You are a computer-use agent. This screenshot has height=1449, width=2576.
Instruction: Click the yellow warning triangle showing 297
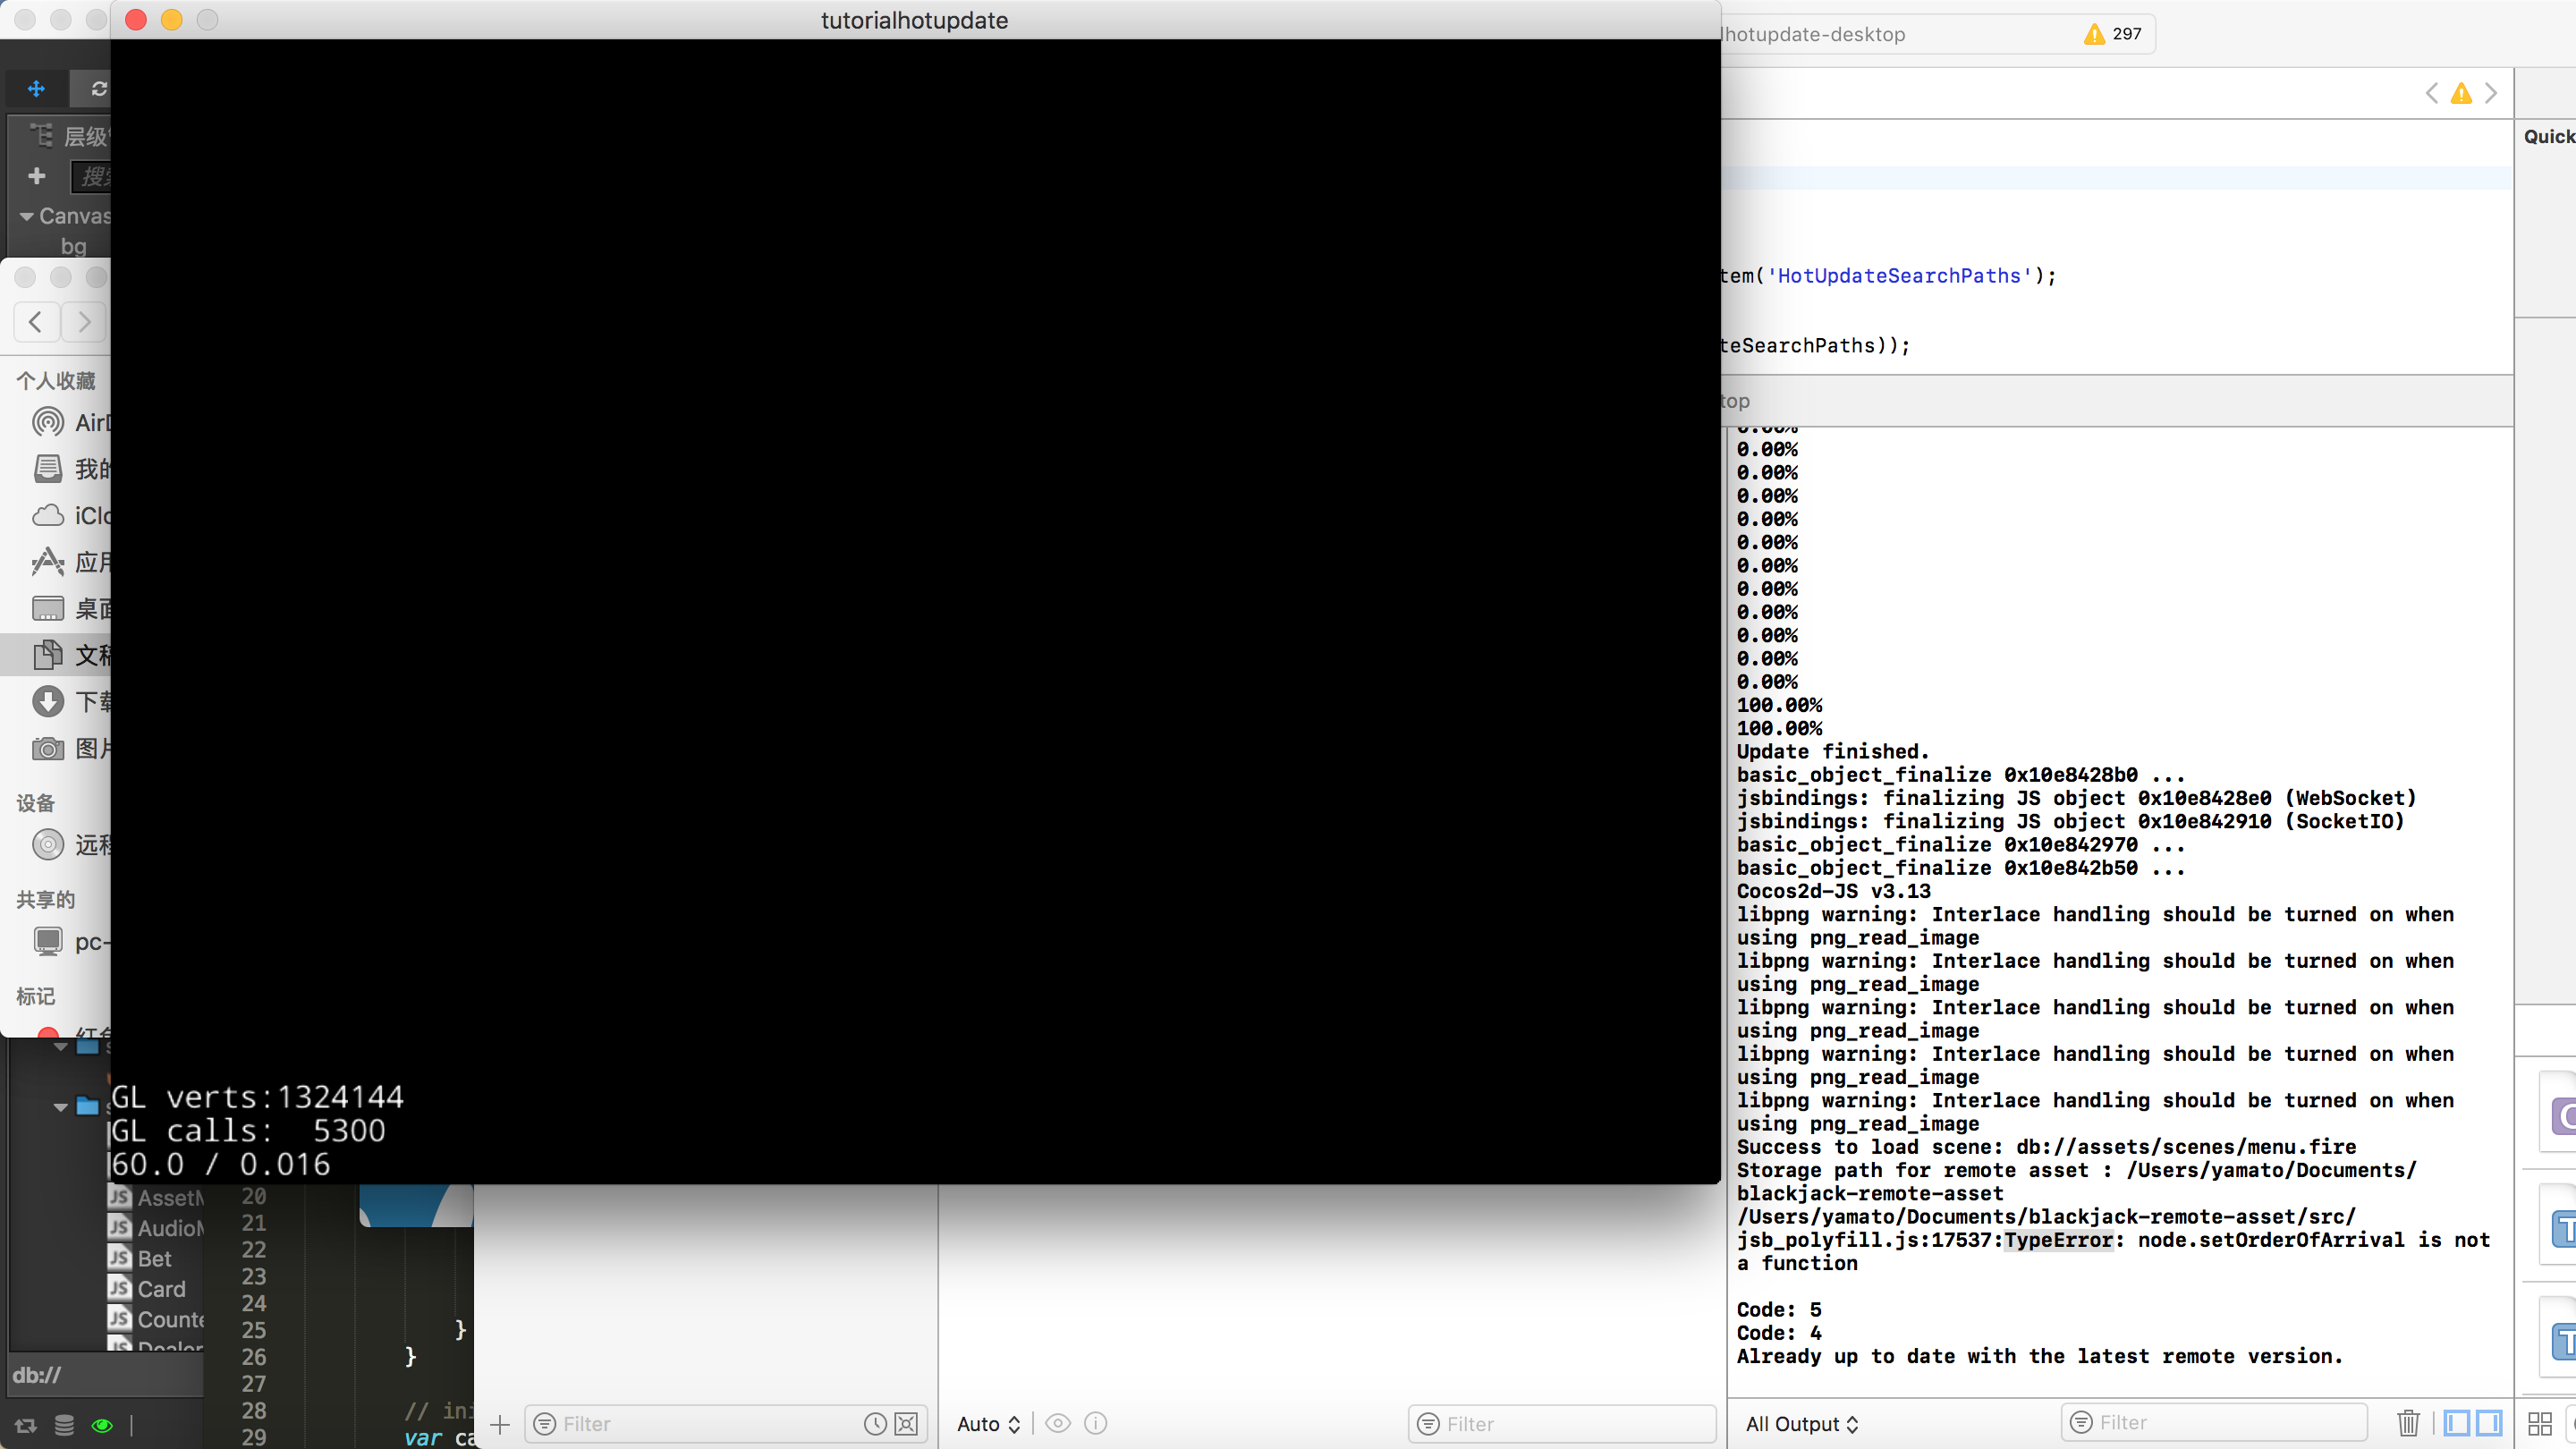(2094, 34)
